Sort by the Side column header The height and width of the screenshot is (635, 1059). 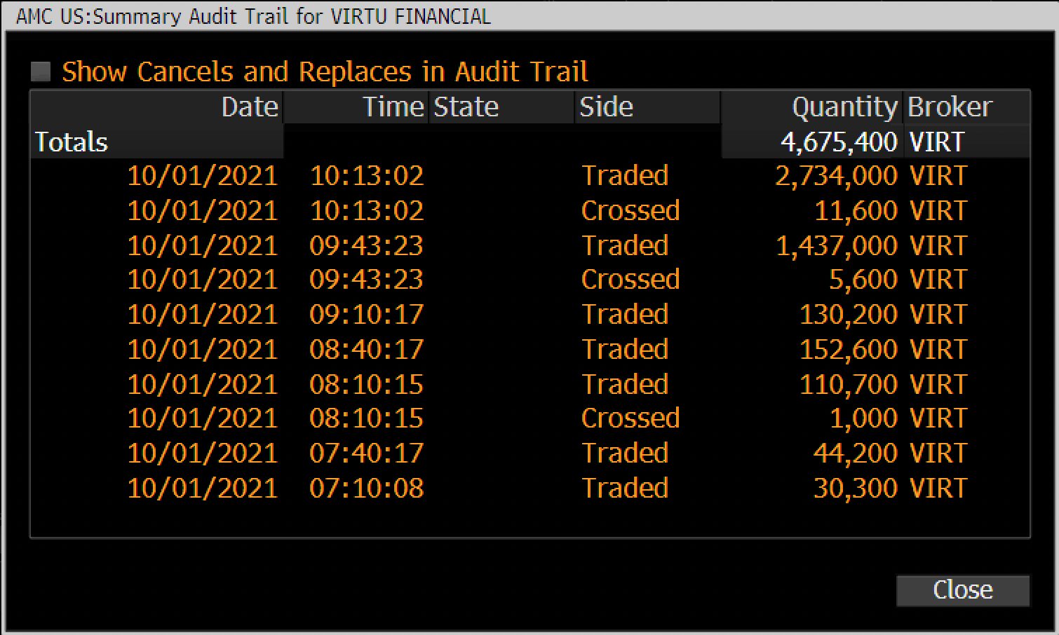tap(606, 107)
